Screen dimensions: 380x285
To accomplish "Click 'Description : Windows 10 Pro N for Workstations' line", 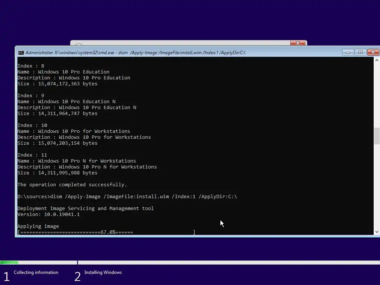I will click(87, 167).
